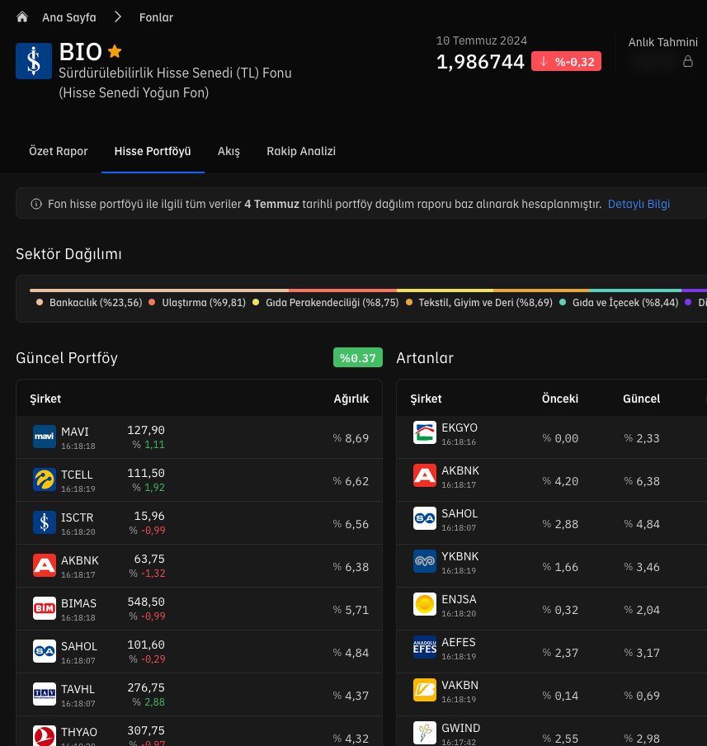Open the Rakip Analizi tab
The height and width of the screenshot is (746, 707).
pos(301,151)
